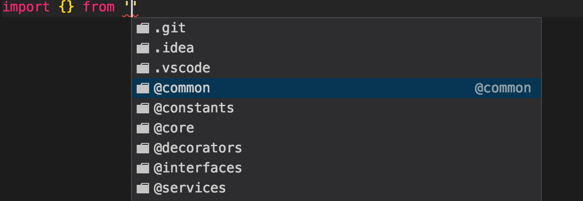This screenshot has height=201, width=583.
Task: Click the folder icon beside .git
Action: (x=143, y=29)
